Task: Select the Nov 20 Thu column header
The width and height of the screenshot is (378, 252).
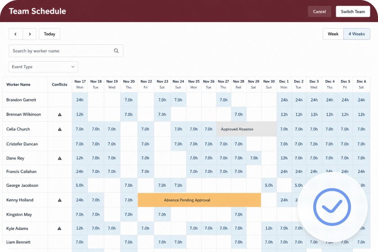Action: coord(129,85)
